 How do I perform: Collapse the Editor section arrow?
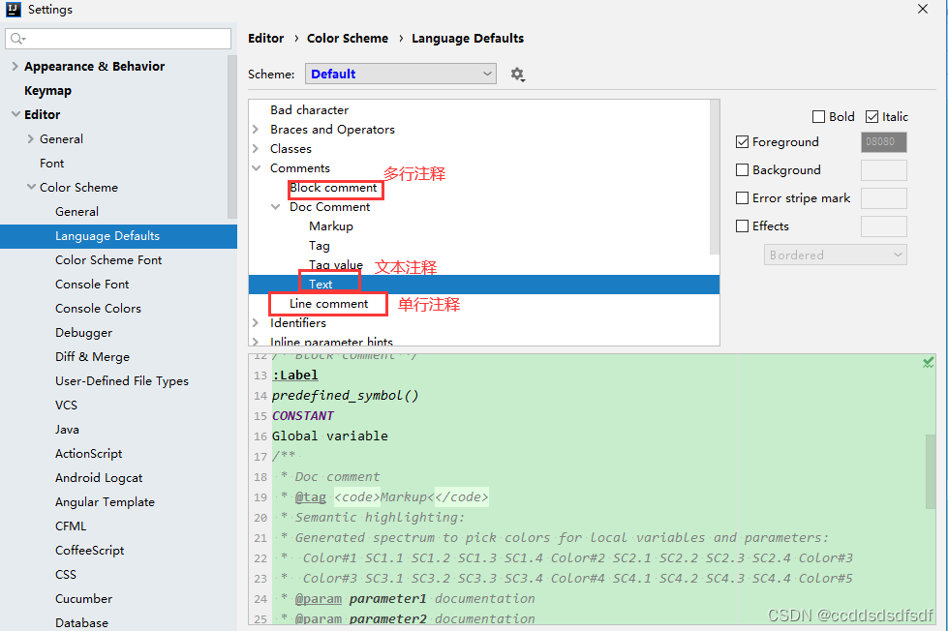(x=15, y=114)
